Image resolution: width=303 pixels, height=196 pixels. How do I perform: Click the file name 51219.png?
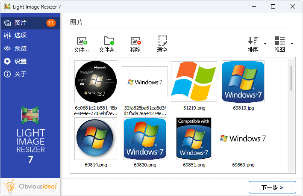click(194, 108)
